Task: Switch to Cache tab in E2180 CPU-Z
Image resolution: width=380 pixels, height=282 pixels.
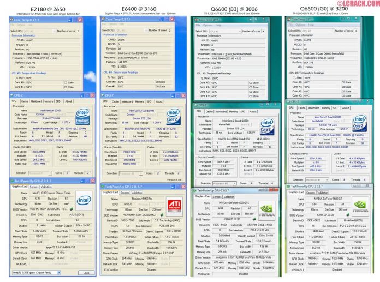Action: [x=25, y=101]
